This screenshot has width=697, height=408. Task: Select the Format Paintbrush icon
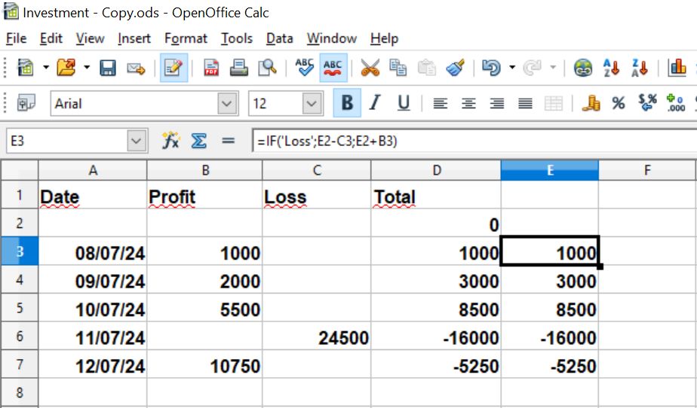455,68
